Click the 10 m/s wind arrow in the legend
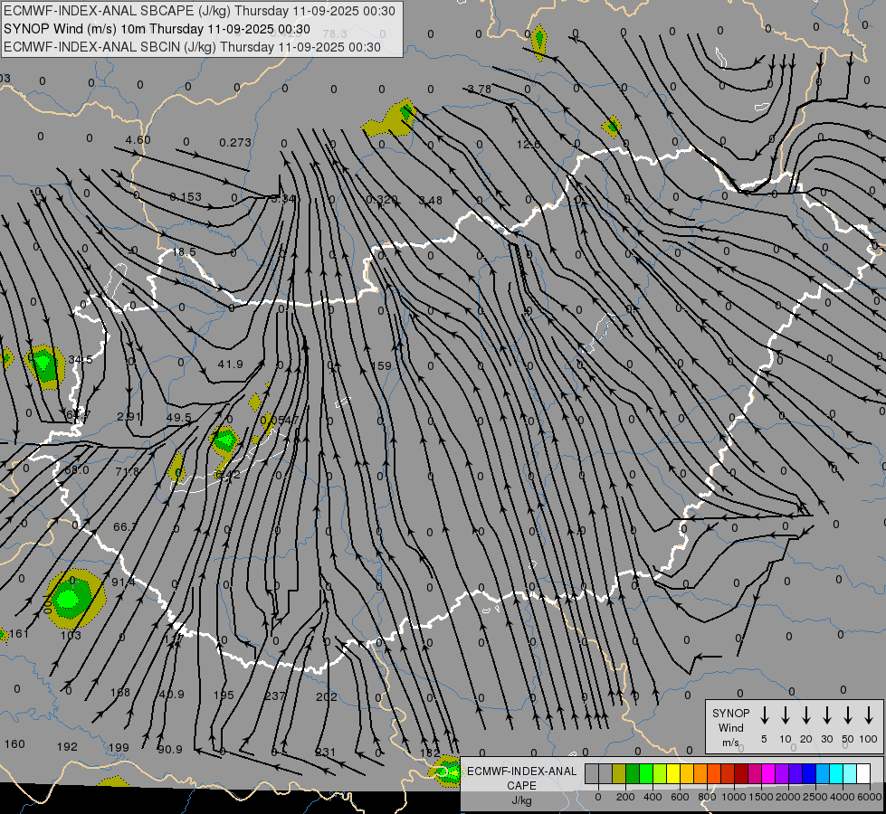This screenshot has width=886, height=814. click(x=785, y=715)
